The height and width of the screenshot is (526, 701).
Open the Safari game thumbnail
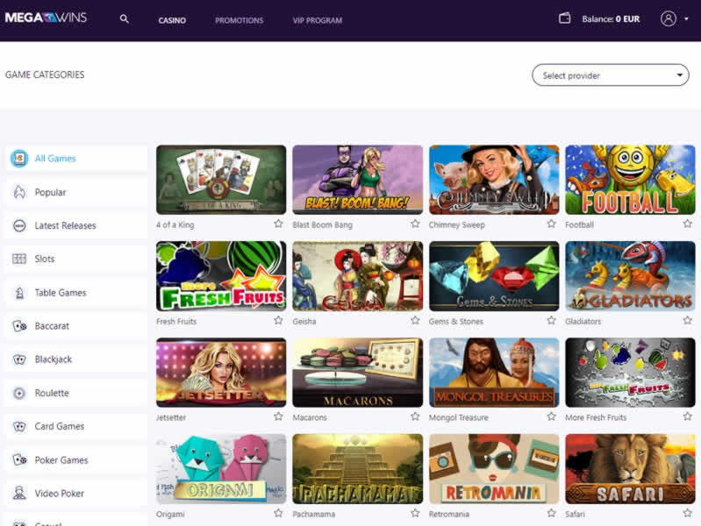(x=630, y=469)
